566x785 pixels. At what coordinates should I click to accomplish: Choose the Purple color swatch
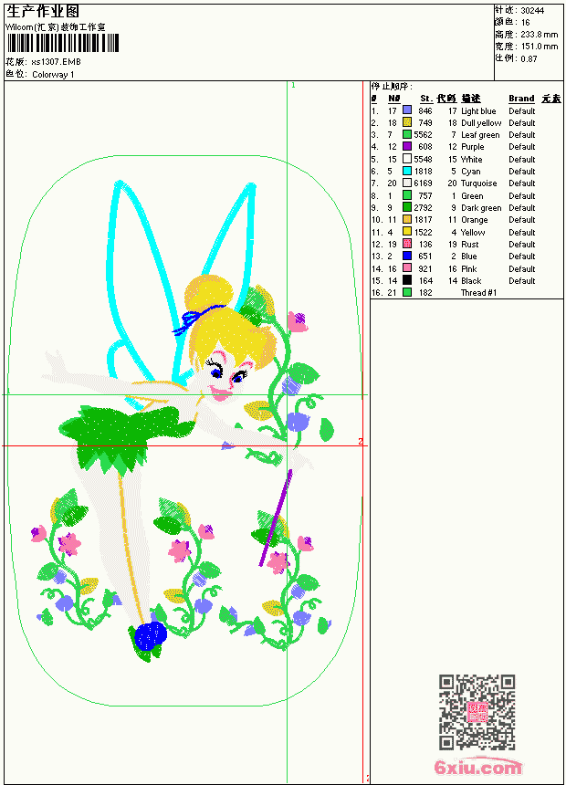407,146
